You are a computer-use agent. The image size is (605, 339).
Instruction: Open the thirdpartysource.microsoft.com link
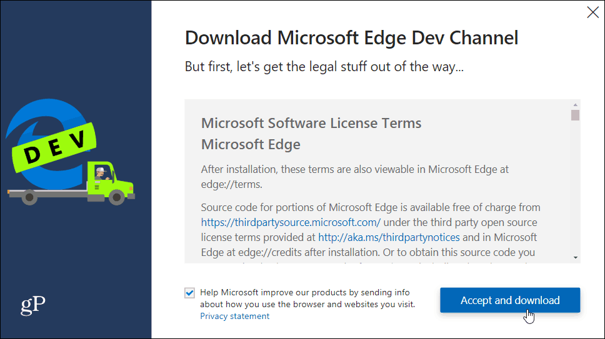[291, 222]
